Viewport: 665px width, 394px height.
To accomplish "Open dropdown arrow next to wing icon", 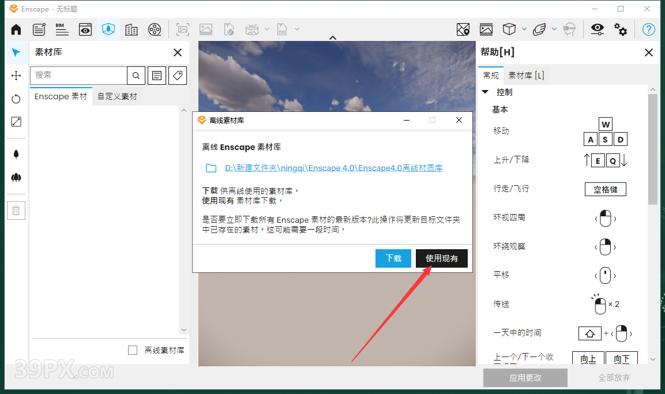I will 554,29.
